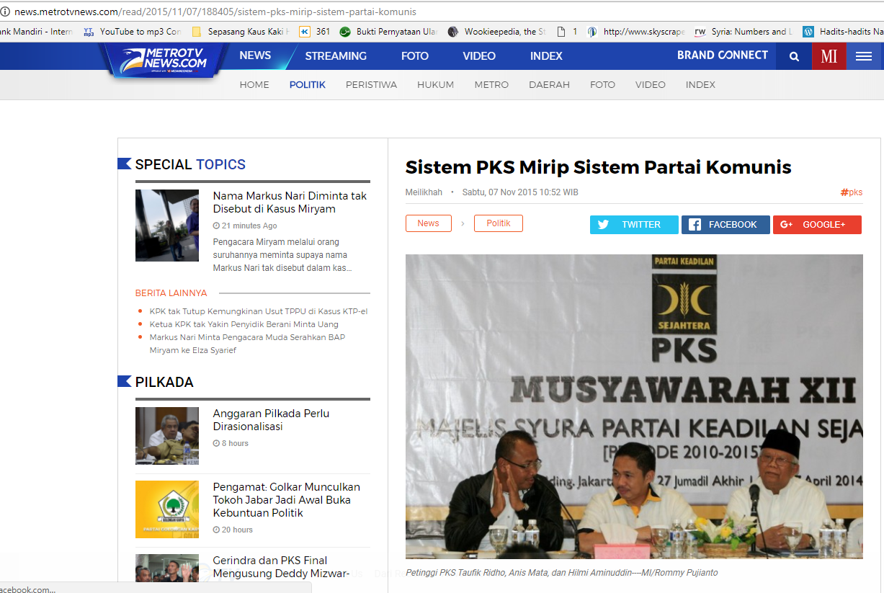
Task: Click the red MI icon
Action: pos(829,55)
